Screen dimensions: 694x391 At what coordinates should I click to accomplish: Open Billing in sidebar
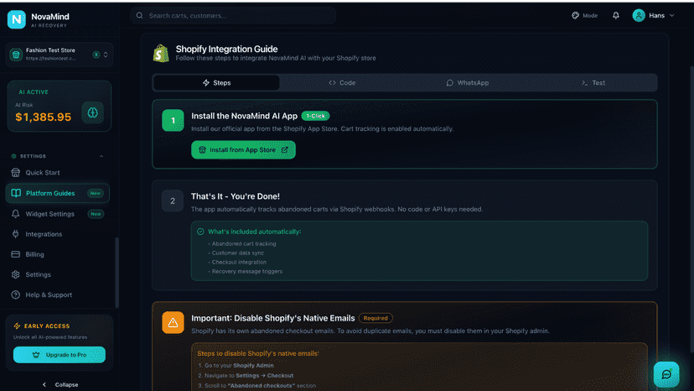(58, 254)
